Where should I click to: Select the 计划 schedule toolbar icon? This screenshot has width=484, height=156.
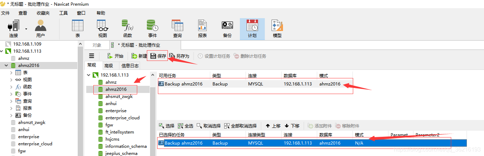[x=252, y=28]
